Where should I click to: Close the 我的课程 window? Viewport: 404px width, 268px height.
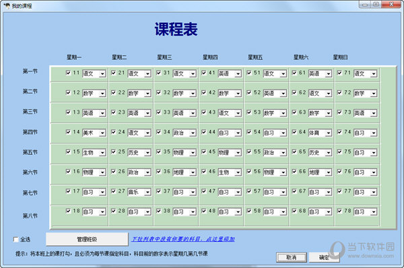click(391, 5)
